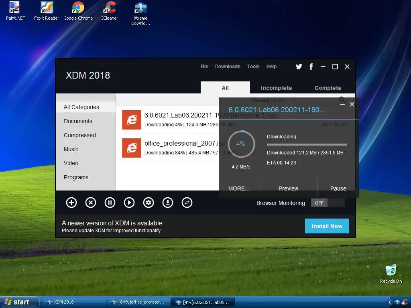This screenshot has height=308, width=411.
Task: Click the Newest on top sort dropdown
Action: (x=268, y=100)
